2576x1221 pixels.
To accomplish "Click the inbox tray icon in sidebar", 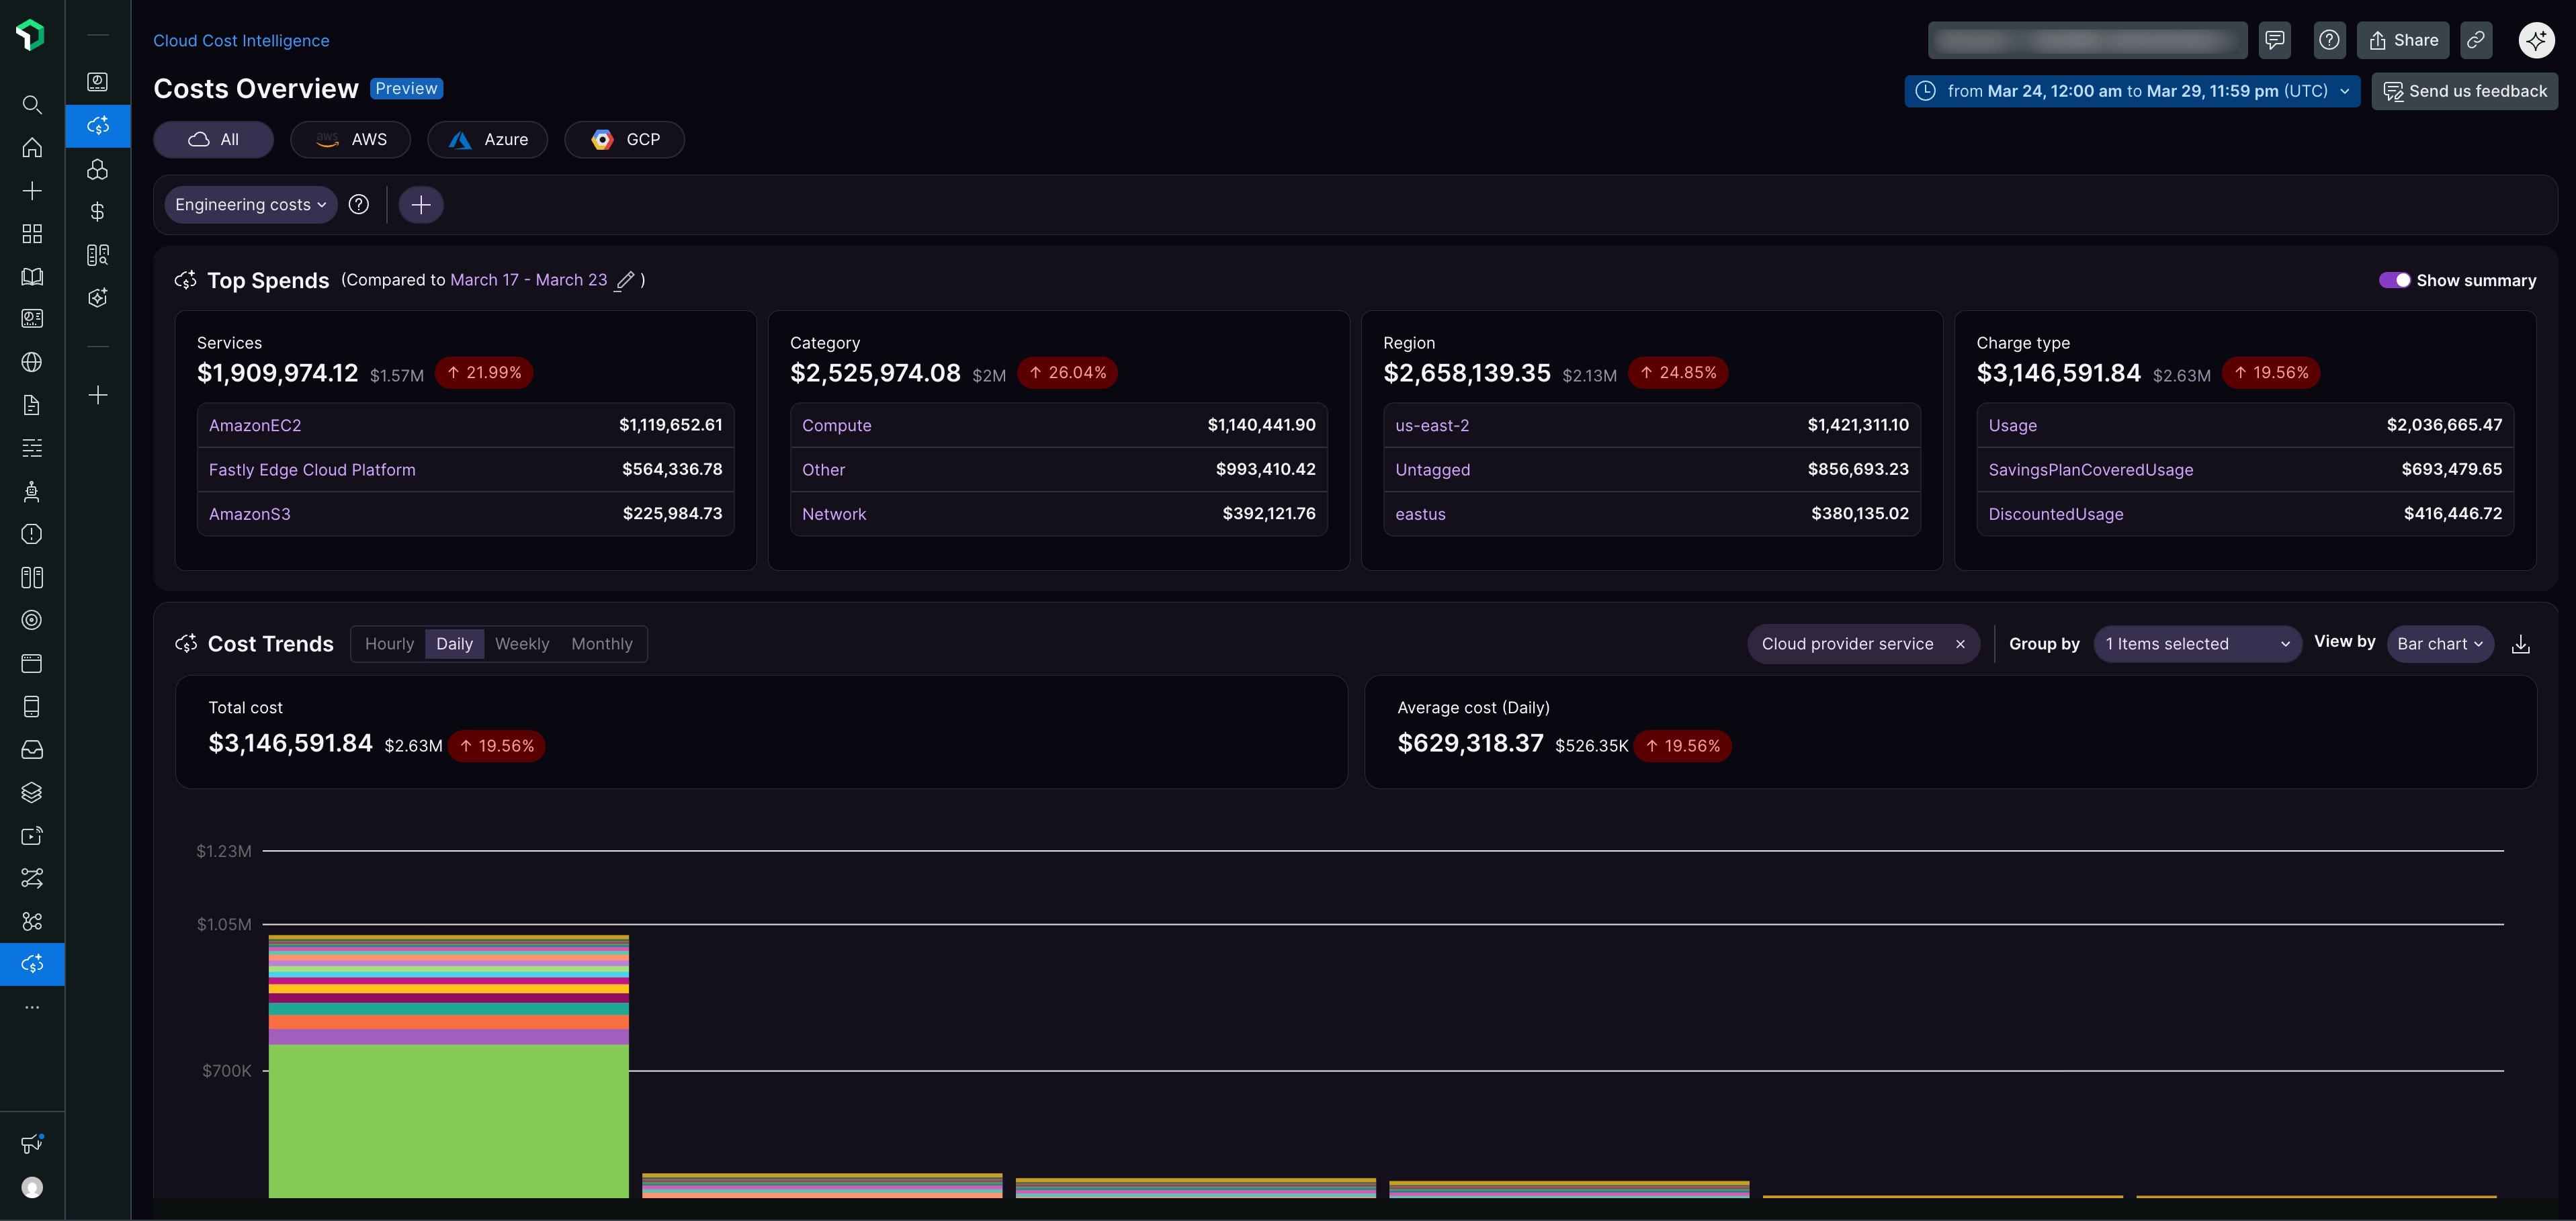I will pyautogui.click(x=32, y=749).
